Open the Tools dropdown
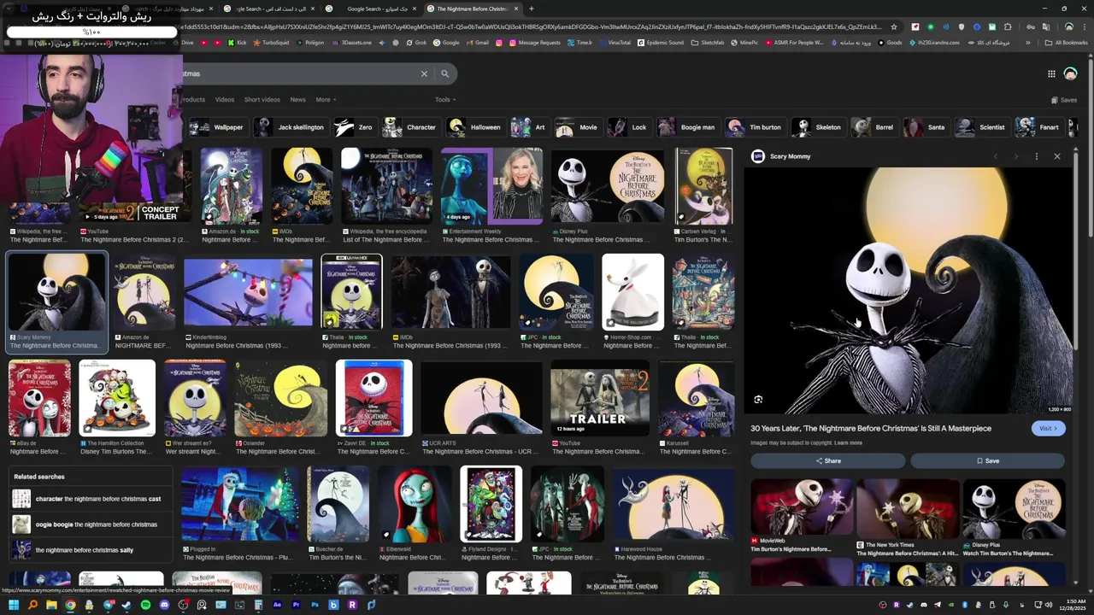The width and height of the screenshot is (1094, 615). click(444, 100)
